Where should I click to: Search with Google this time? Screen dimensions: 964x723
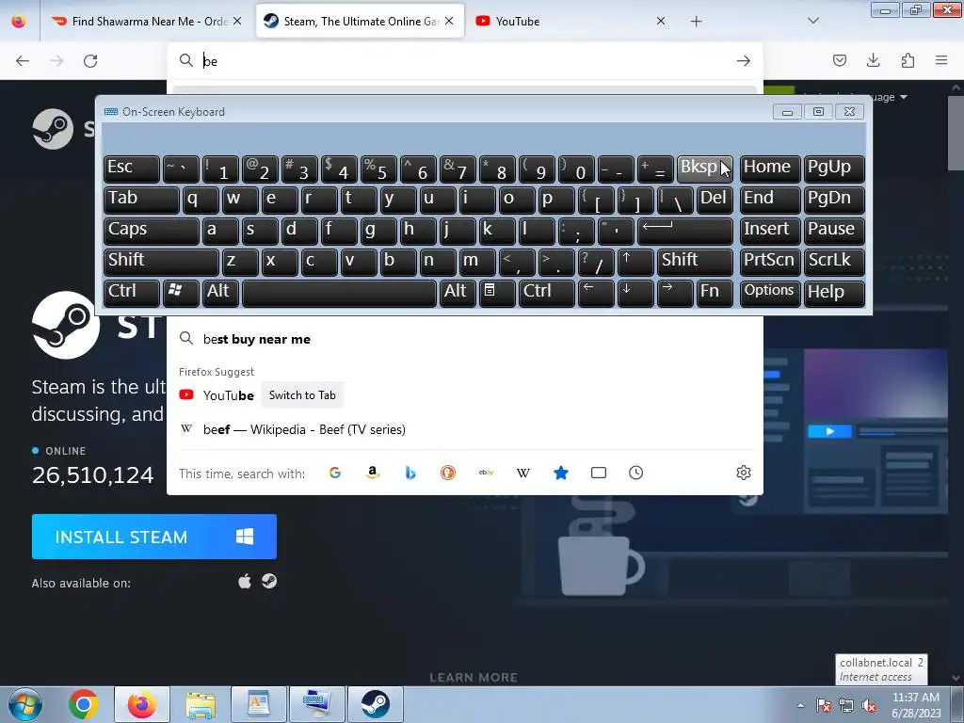tap(334, 473)
